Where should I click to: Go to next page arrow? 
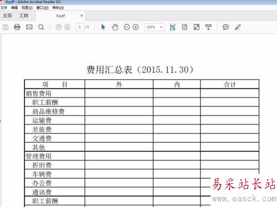click(x=68, y=27)
